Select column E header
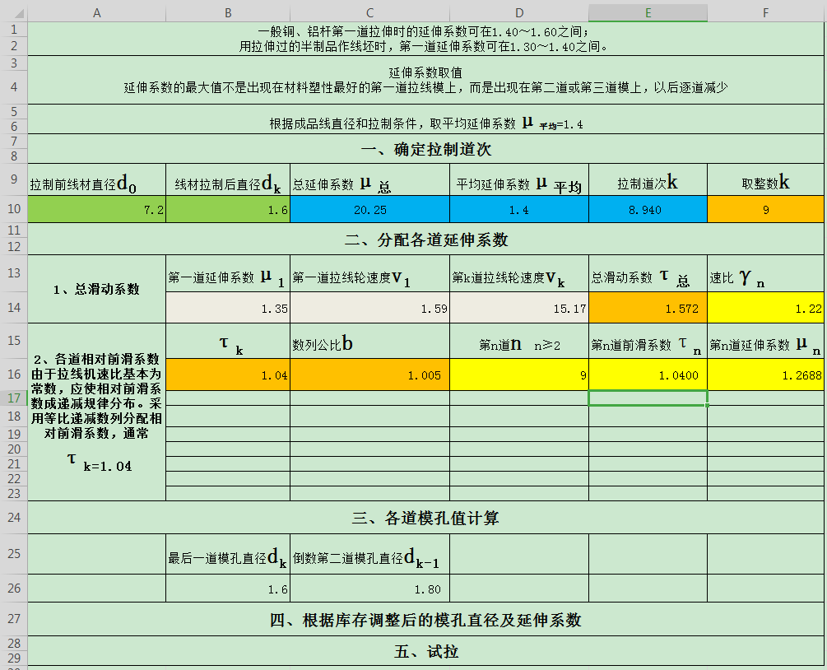The image size is (827, 670). (x=648, y=12)
